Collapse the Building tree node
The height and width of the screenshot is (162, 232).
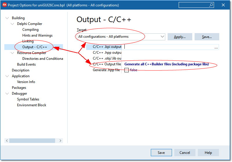tap(7, 18)
